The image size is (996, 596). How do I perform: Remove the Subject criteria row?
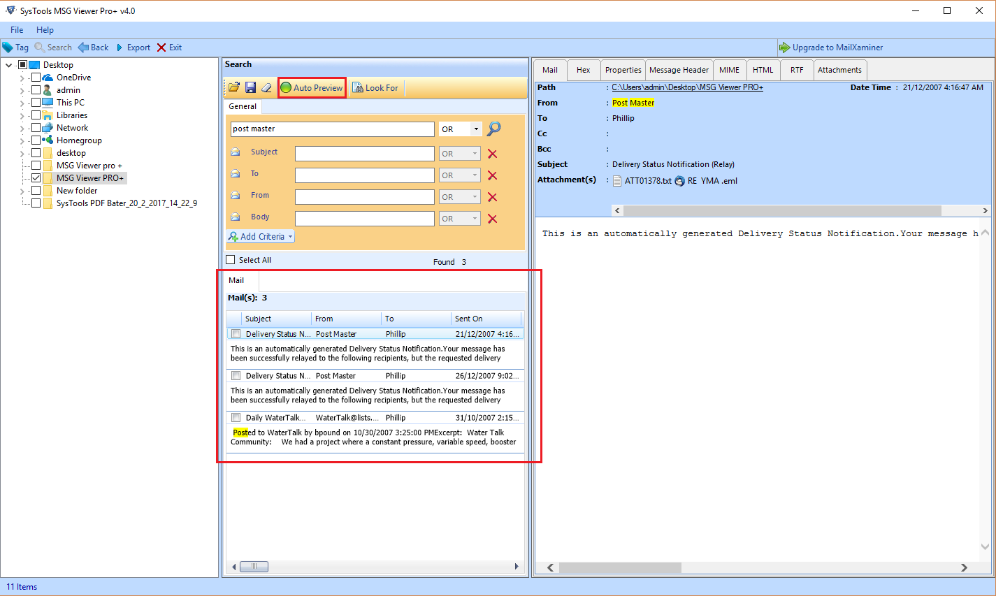(x=492, y=154)
